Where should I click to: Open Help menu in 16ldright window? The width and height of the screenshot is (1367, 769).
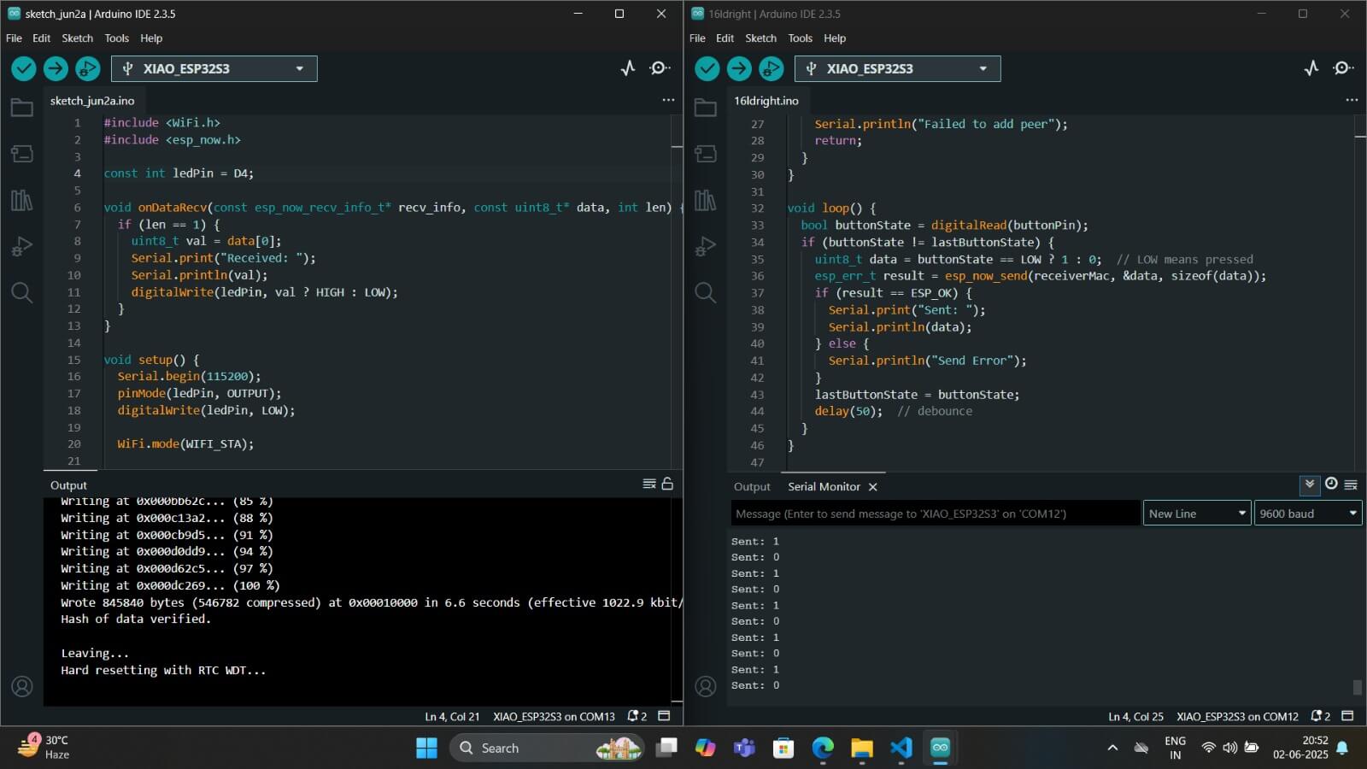tap(835, 38)
